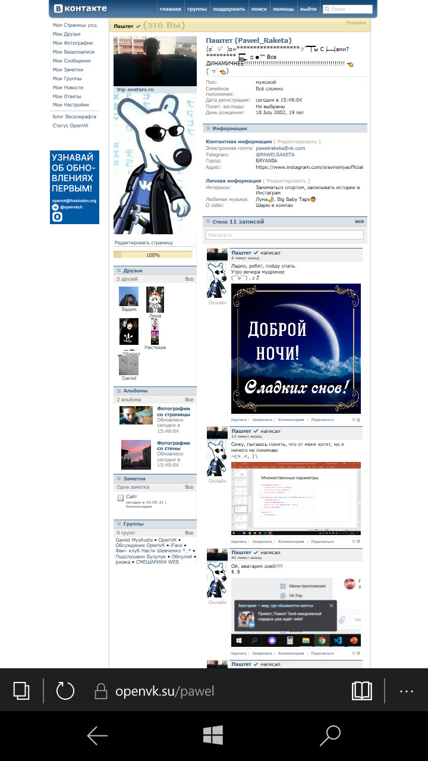Viewport: 428px width, 761px height.
Task: Click the lock icon in address bar
Action: point(101,691)
